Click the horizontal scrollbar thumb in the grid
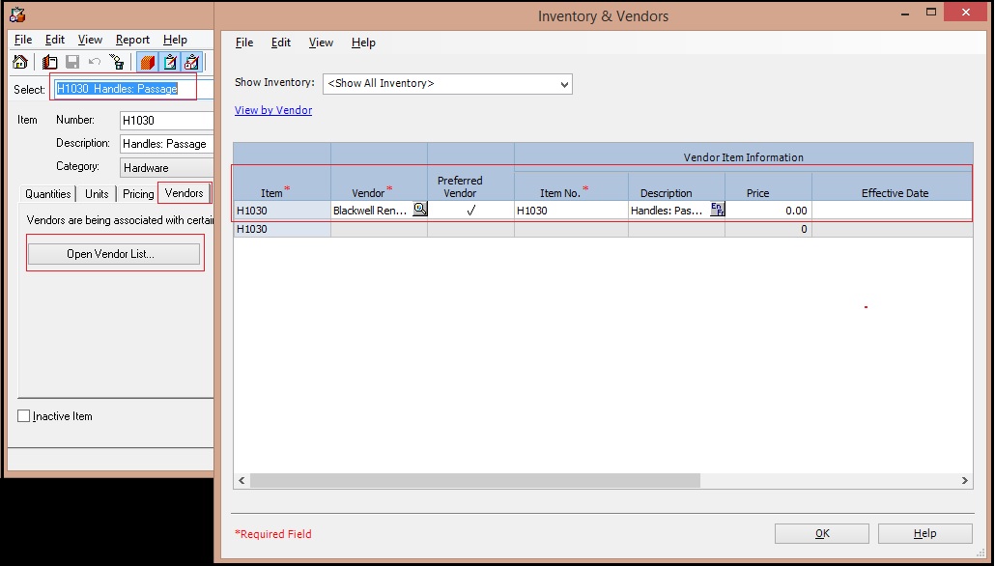 pyautogui.click(x=473, y=480)
